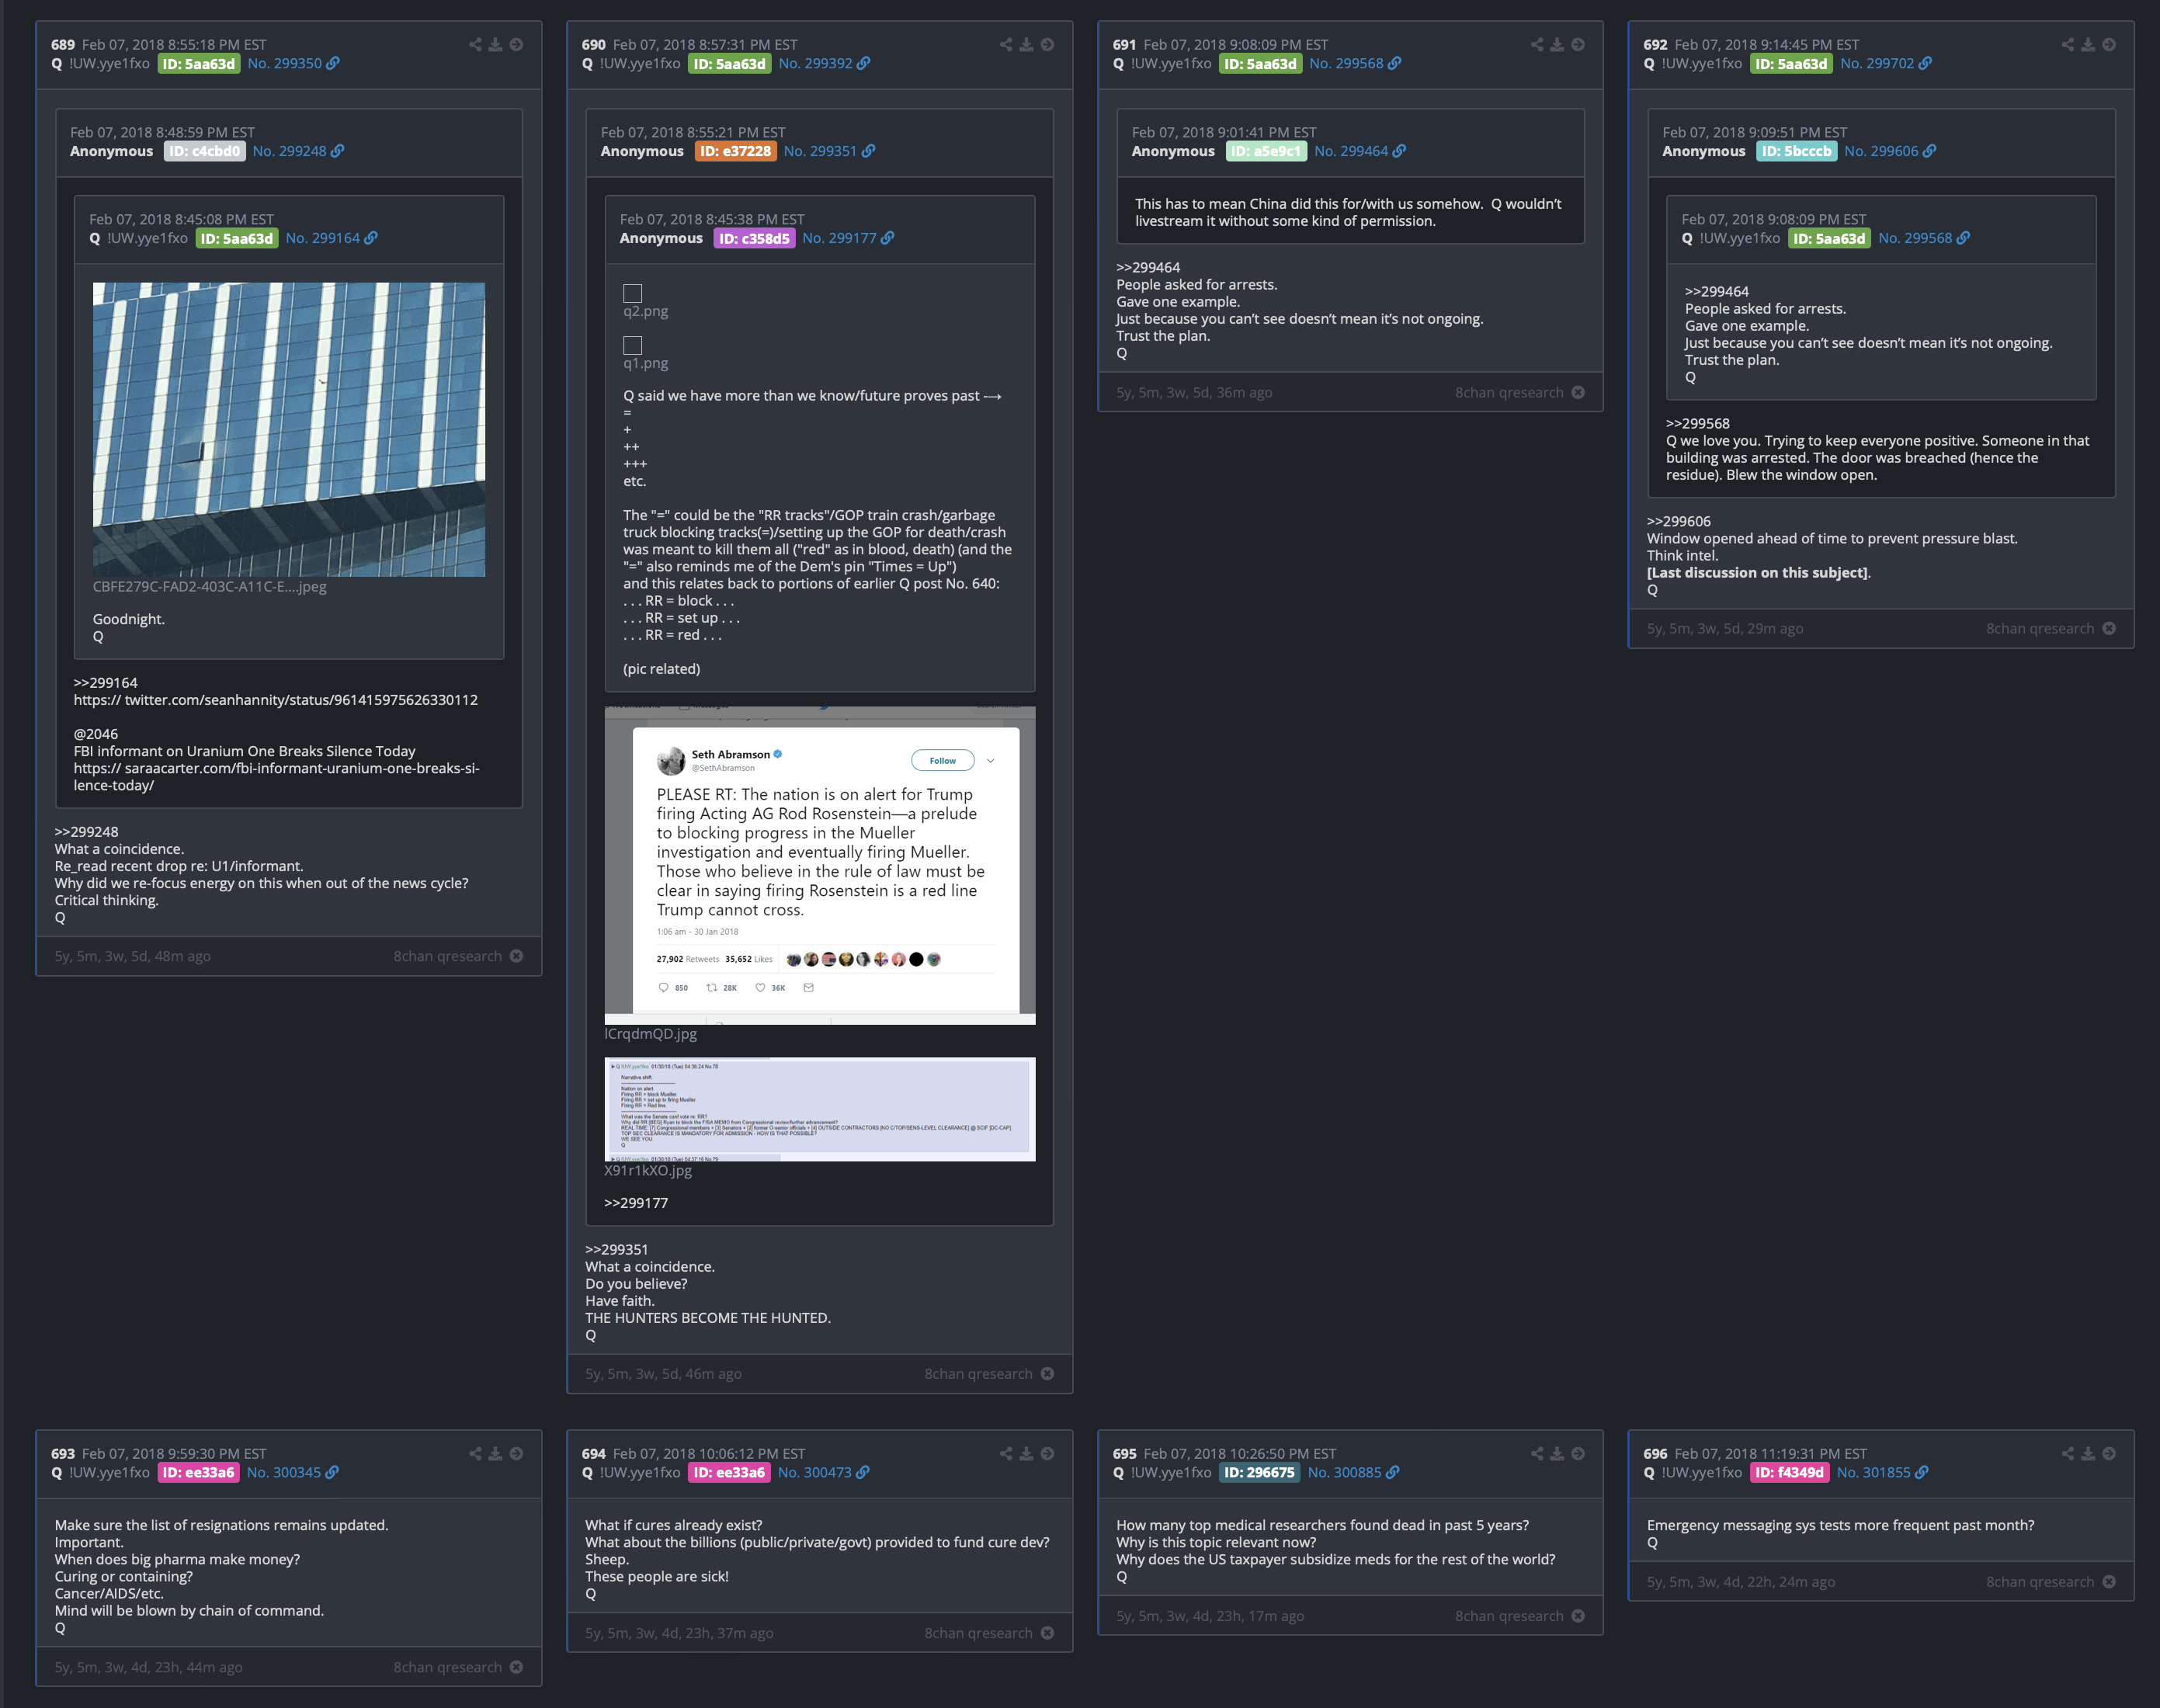Open quoted post link No. 299177
The width and height of the screenshot is (2160, 1708).
(x=839, y=238)
